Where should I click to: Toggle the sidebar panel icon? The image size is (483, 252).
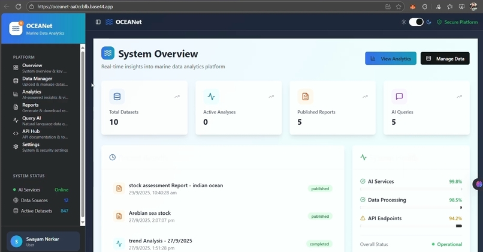coord(98,22)
